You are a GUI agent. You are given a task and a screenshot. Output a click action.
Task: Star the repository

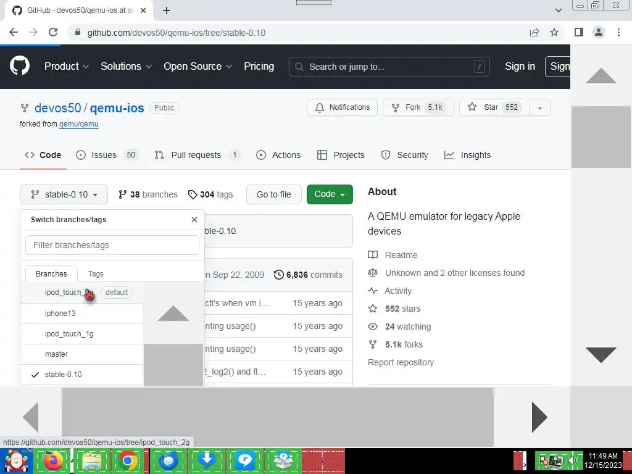pyautogui.click(x=494, y=107)
